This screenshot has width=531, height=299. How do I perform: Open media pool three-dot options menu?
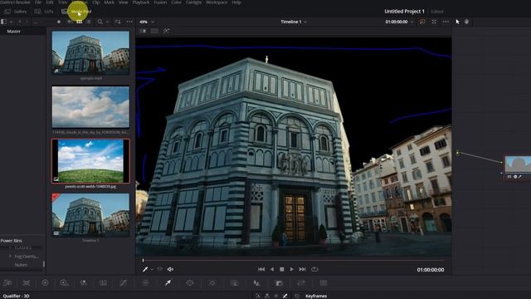[129, 22]
